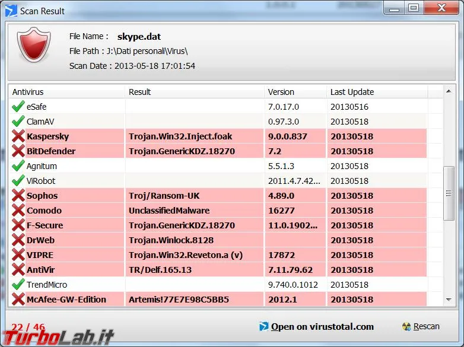Click the skype.dat file name
This screenshot has height=347, width=464.
[x=139, y=36]
